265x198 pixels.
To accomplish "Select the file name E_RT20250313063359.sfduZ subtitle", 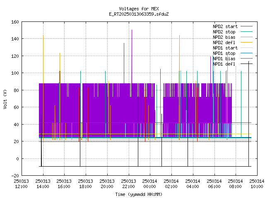I will [139, 14].
